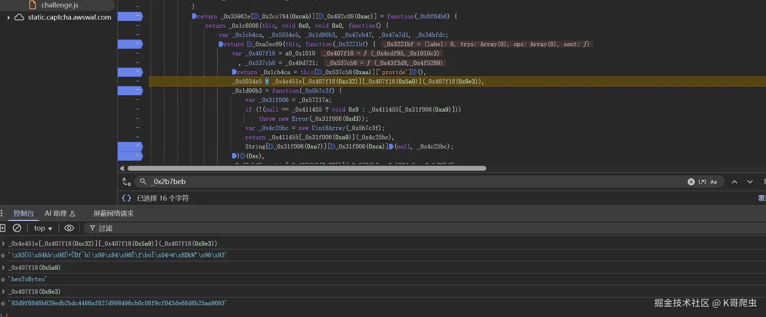Click inline breakpoint marker before return _0xa2ec69
766x317 pixels.
[x=221, y=44]
